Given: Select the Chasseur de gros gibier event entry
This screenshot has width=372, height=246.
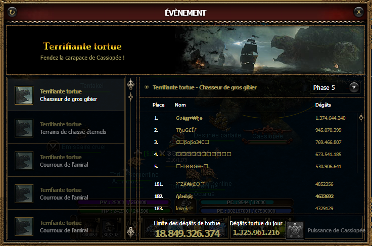Looking at the screenshot, I should coord(66,95).
